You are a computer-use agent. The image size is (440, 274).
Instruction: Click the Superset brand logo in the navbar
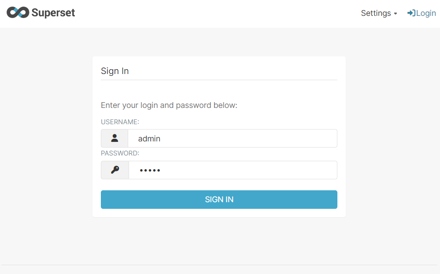pos(41,13)
